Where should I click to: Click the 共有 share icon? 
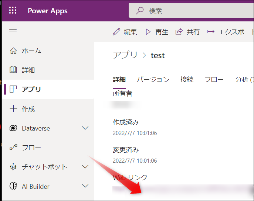[179, 31]
